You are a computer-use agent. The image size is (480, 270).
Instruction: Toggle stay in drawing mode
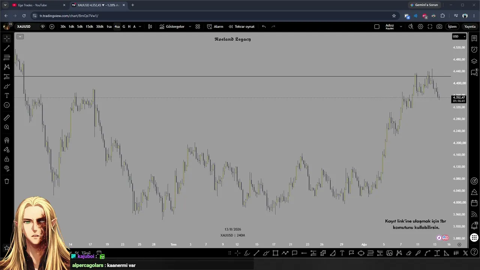[x=7, y=150]
